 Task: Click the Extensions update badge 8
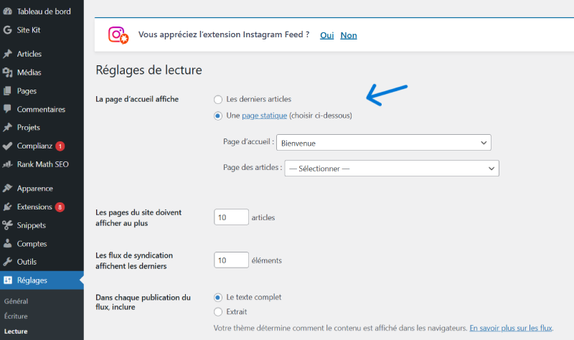(x=60, y=207)
